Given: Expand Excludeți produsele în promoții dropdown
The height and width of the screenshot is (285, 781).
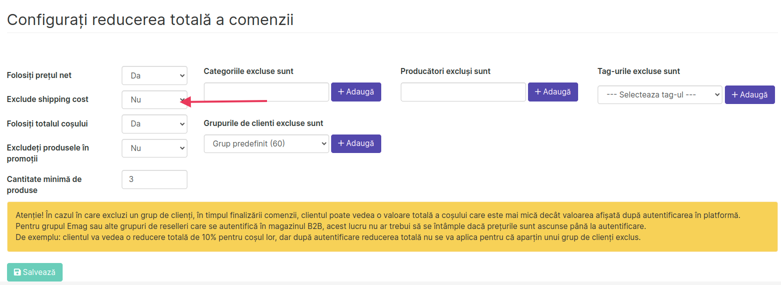Looking at the screenshot, I should (154, 148).
